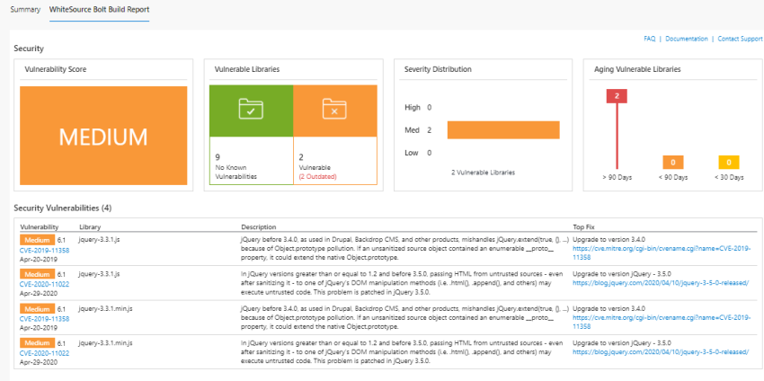The width and height of the screenshot is (764, 381).
Task: Click the red > 90 Days marker
Action: (617, 96)
